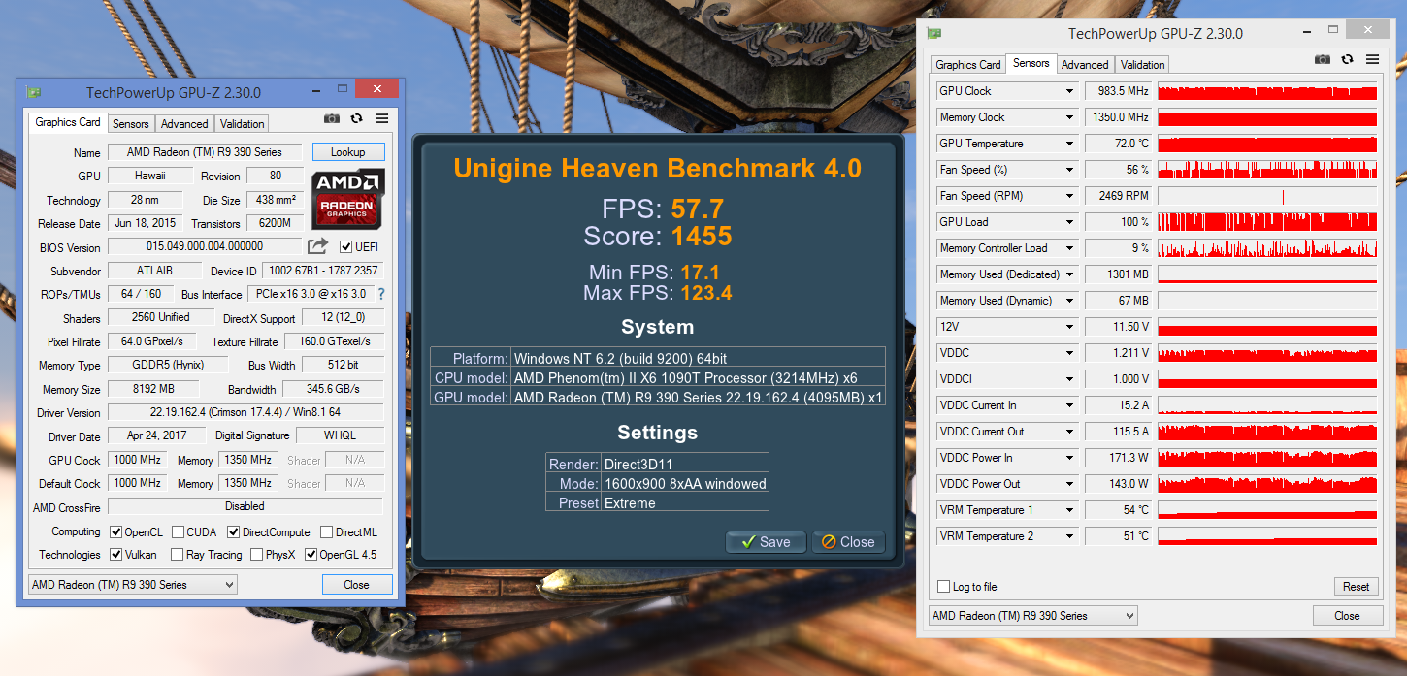Switch to Graphics Card tab in right GPU-Z window

point(967,65)
